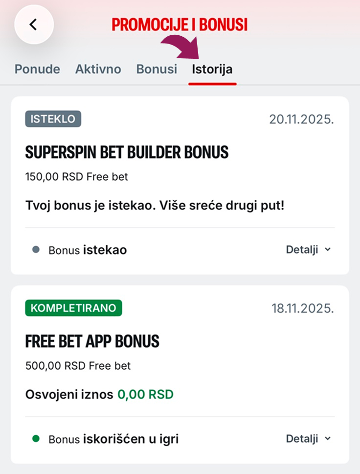Click the green dot next to Bonus iskorišćen
This screenshot has width=360, height=474.
point(36,439)
